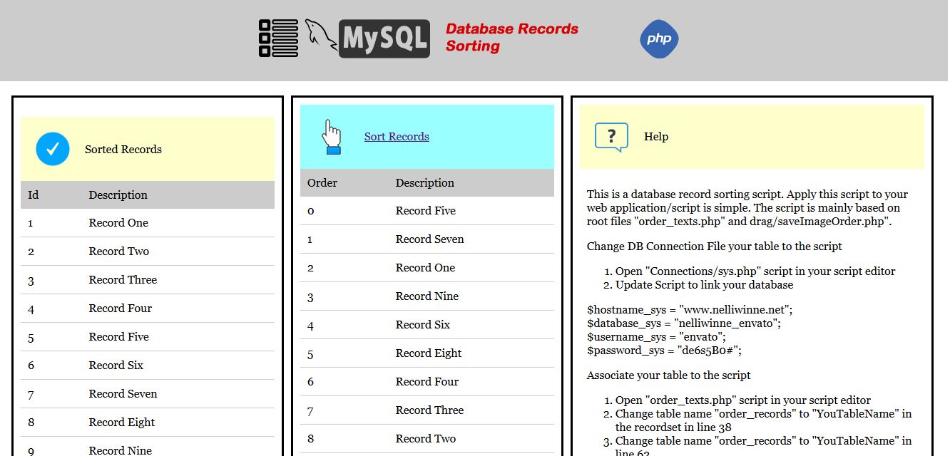Click the Help heading text
The image size is (950, 456).
coord(656,137)
